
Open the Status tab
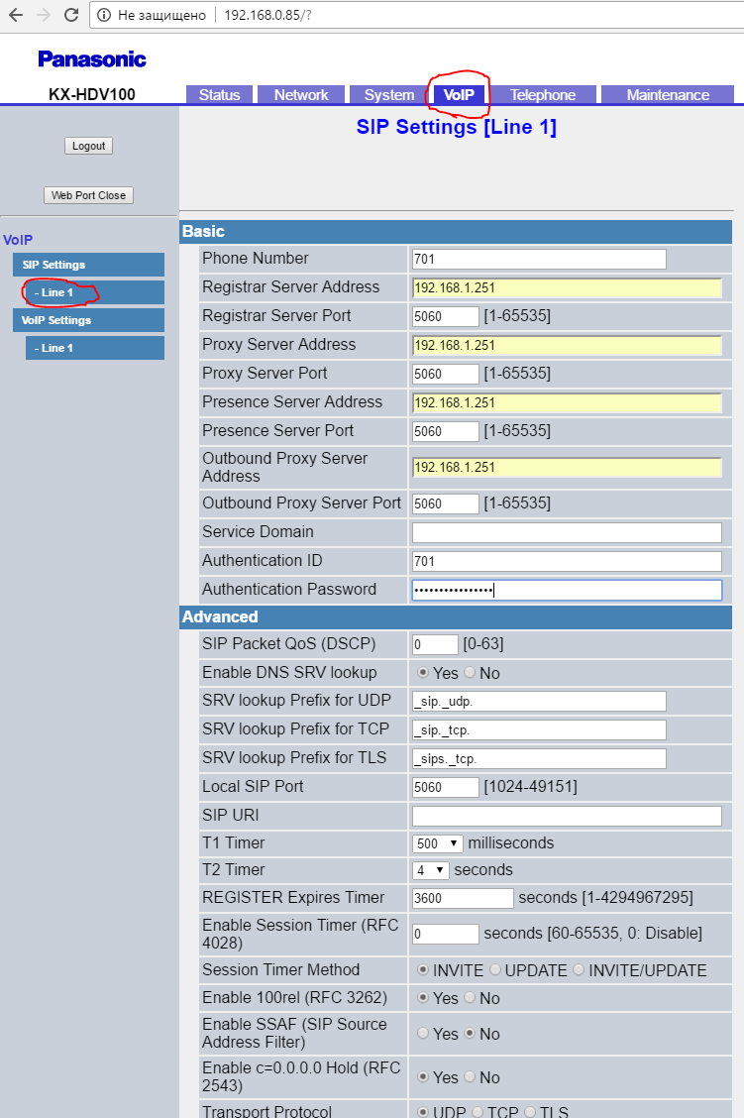pyautogui.click(x=219, y=95)
